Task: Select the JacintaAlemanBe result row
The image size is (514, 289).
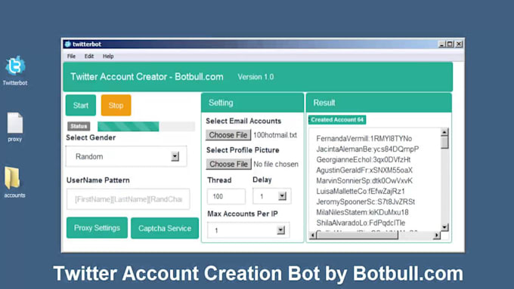Action: pos(367,149)
